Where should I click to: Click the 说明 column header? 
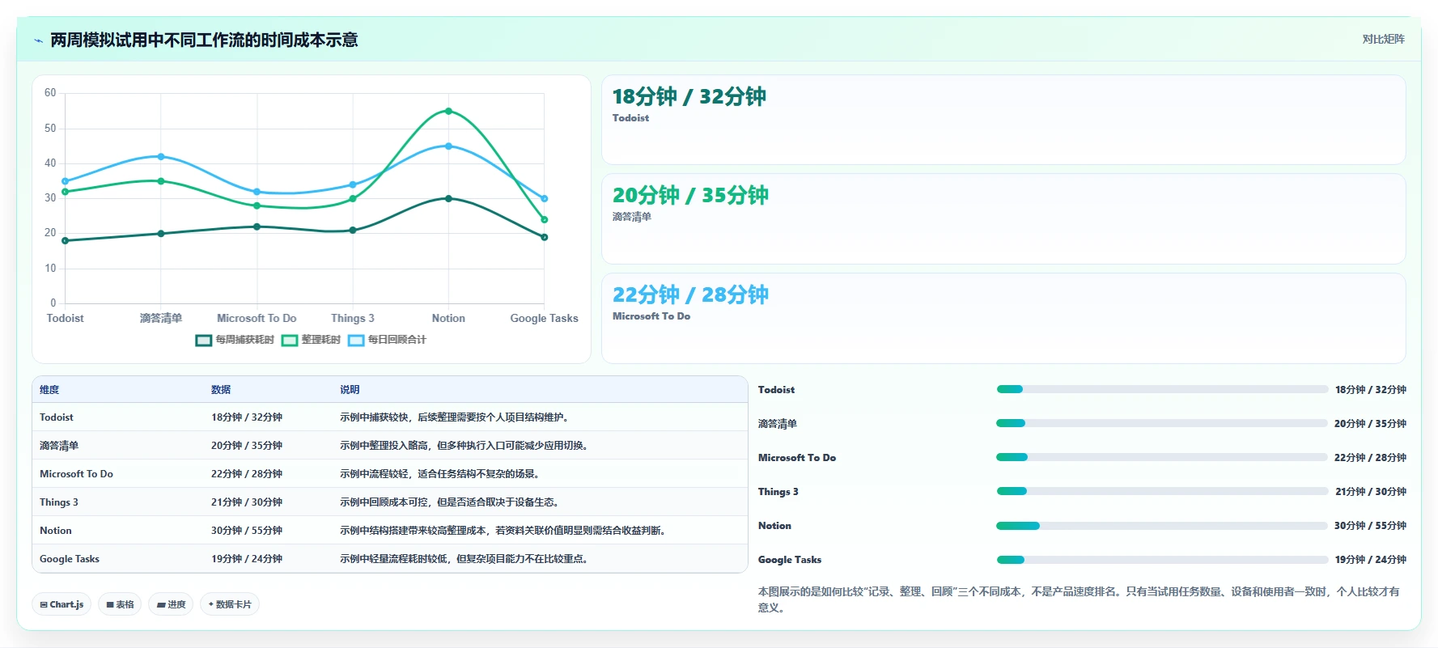(x=350, y=390)
